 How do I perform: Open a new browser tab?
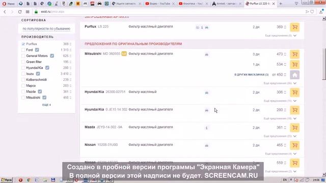(281, 4)
